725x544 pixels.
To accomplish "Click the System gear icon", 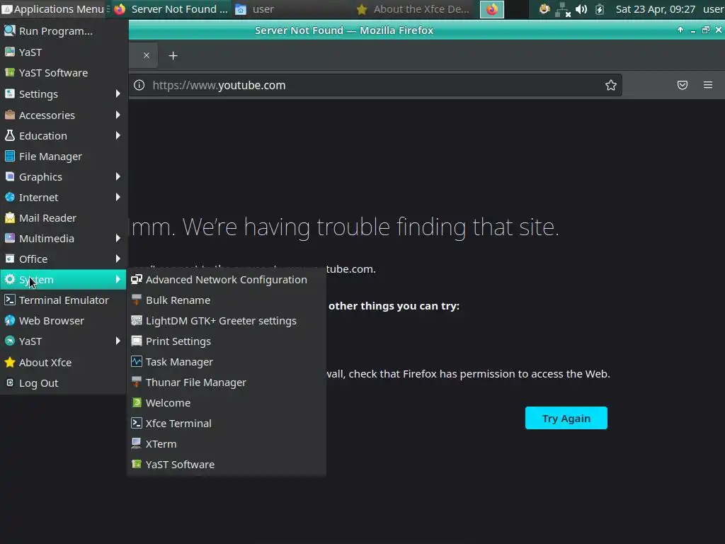I will point(10,279).
